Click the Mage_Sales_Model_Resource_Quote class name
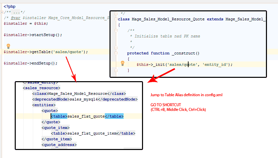This screenshot has width=278, height=158. (x=168, y=19)
